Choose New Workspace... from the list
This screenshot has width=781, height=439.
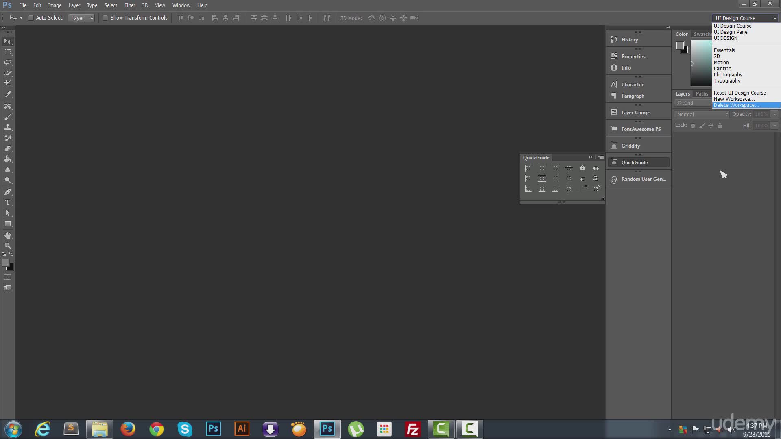pyautogui.click(x=746, y=99)
